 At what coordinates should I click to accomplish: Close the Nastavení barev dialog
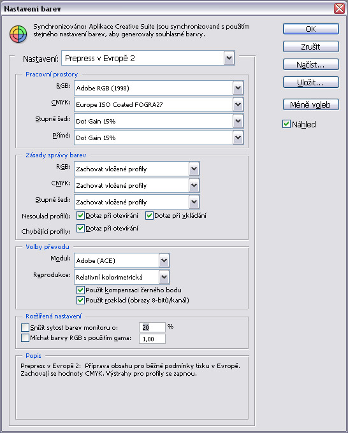pyautogui.click(x=339, y=8)
